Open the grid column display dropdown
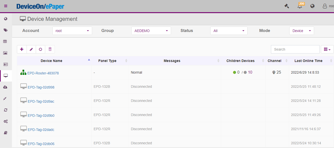334x148 pixels. point(327,49)
